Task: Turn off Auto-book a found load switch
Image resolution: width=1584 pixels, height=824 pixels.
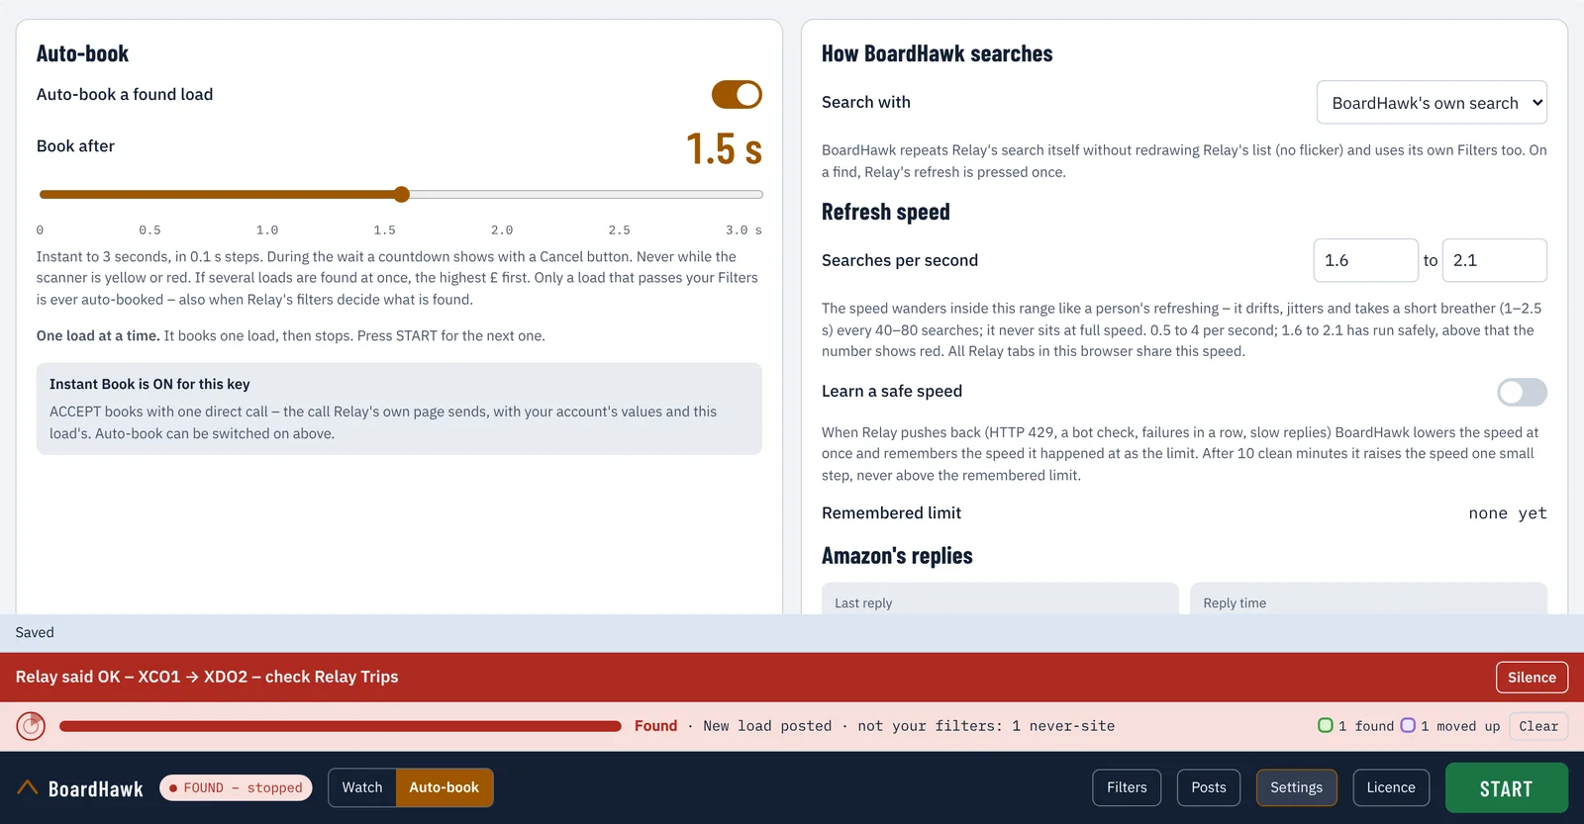Action: click(737, 95)
